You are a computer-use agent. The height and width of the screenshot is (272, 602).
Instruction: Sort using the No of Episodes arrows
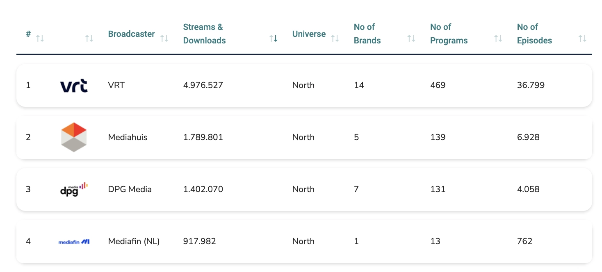(x=583, y=39)
